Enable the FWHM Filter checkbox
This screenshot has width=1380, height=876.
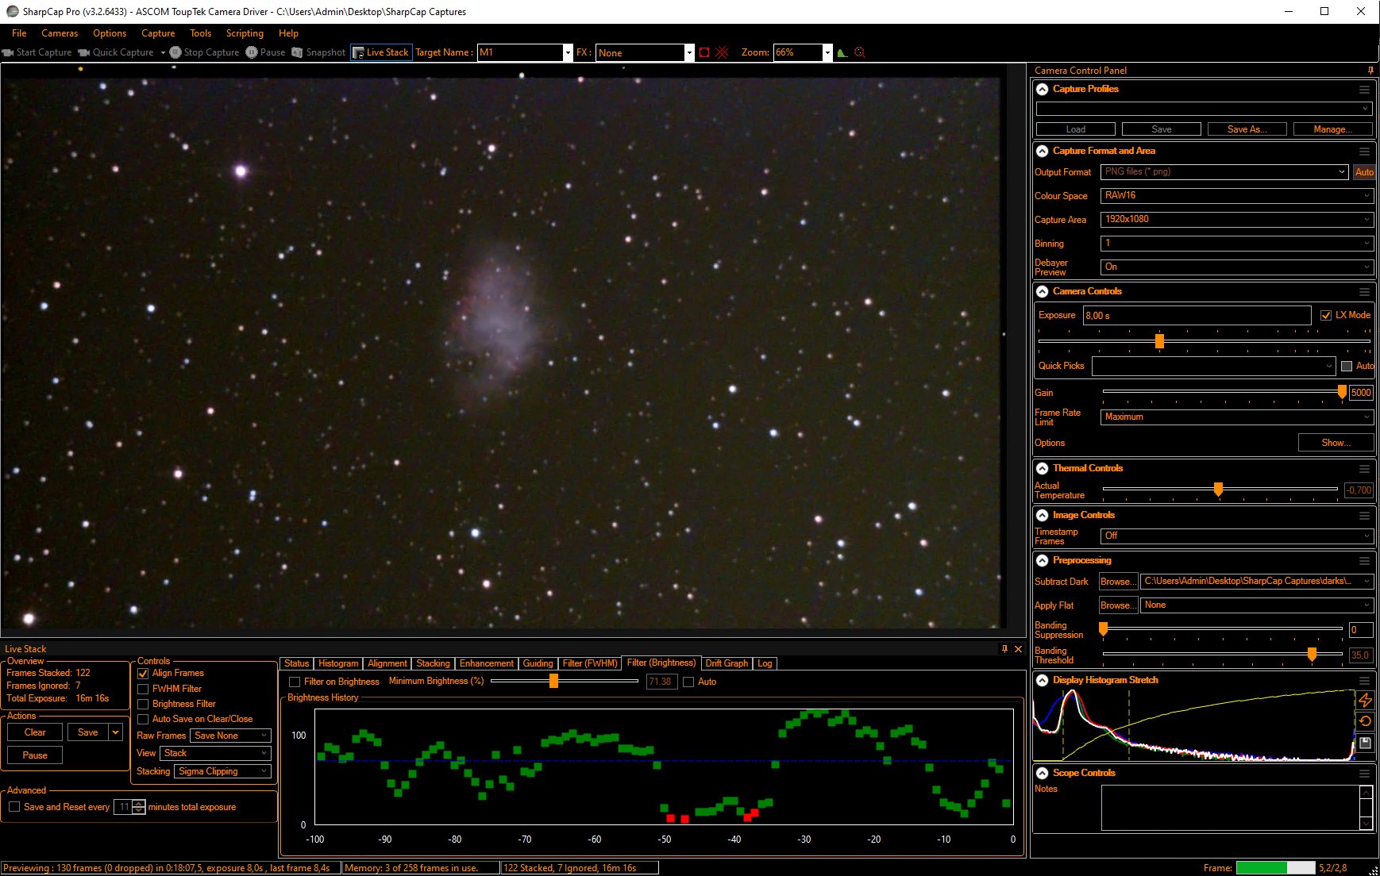tap(144, 689)
